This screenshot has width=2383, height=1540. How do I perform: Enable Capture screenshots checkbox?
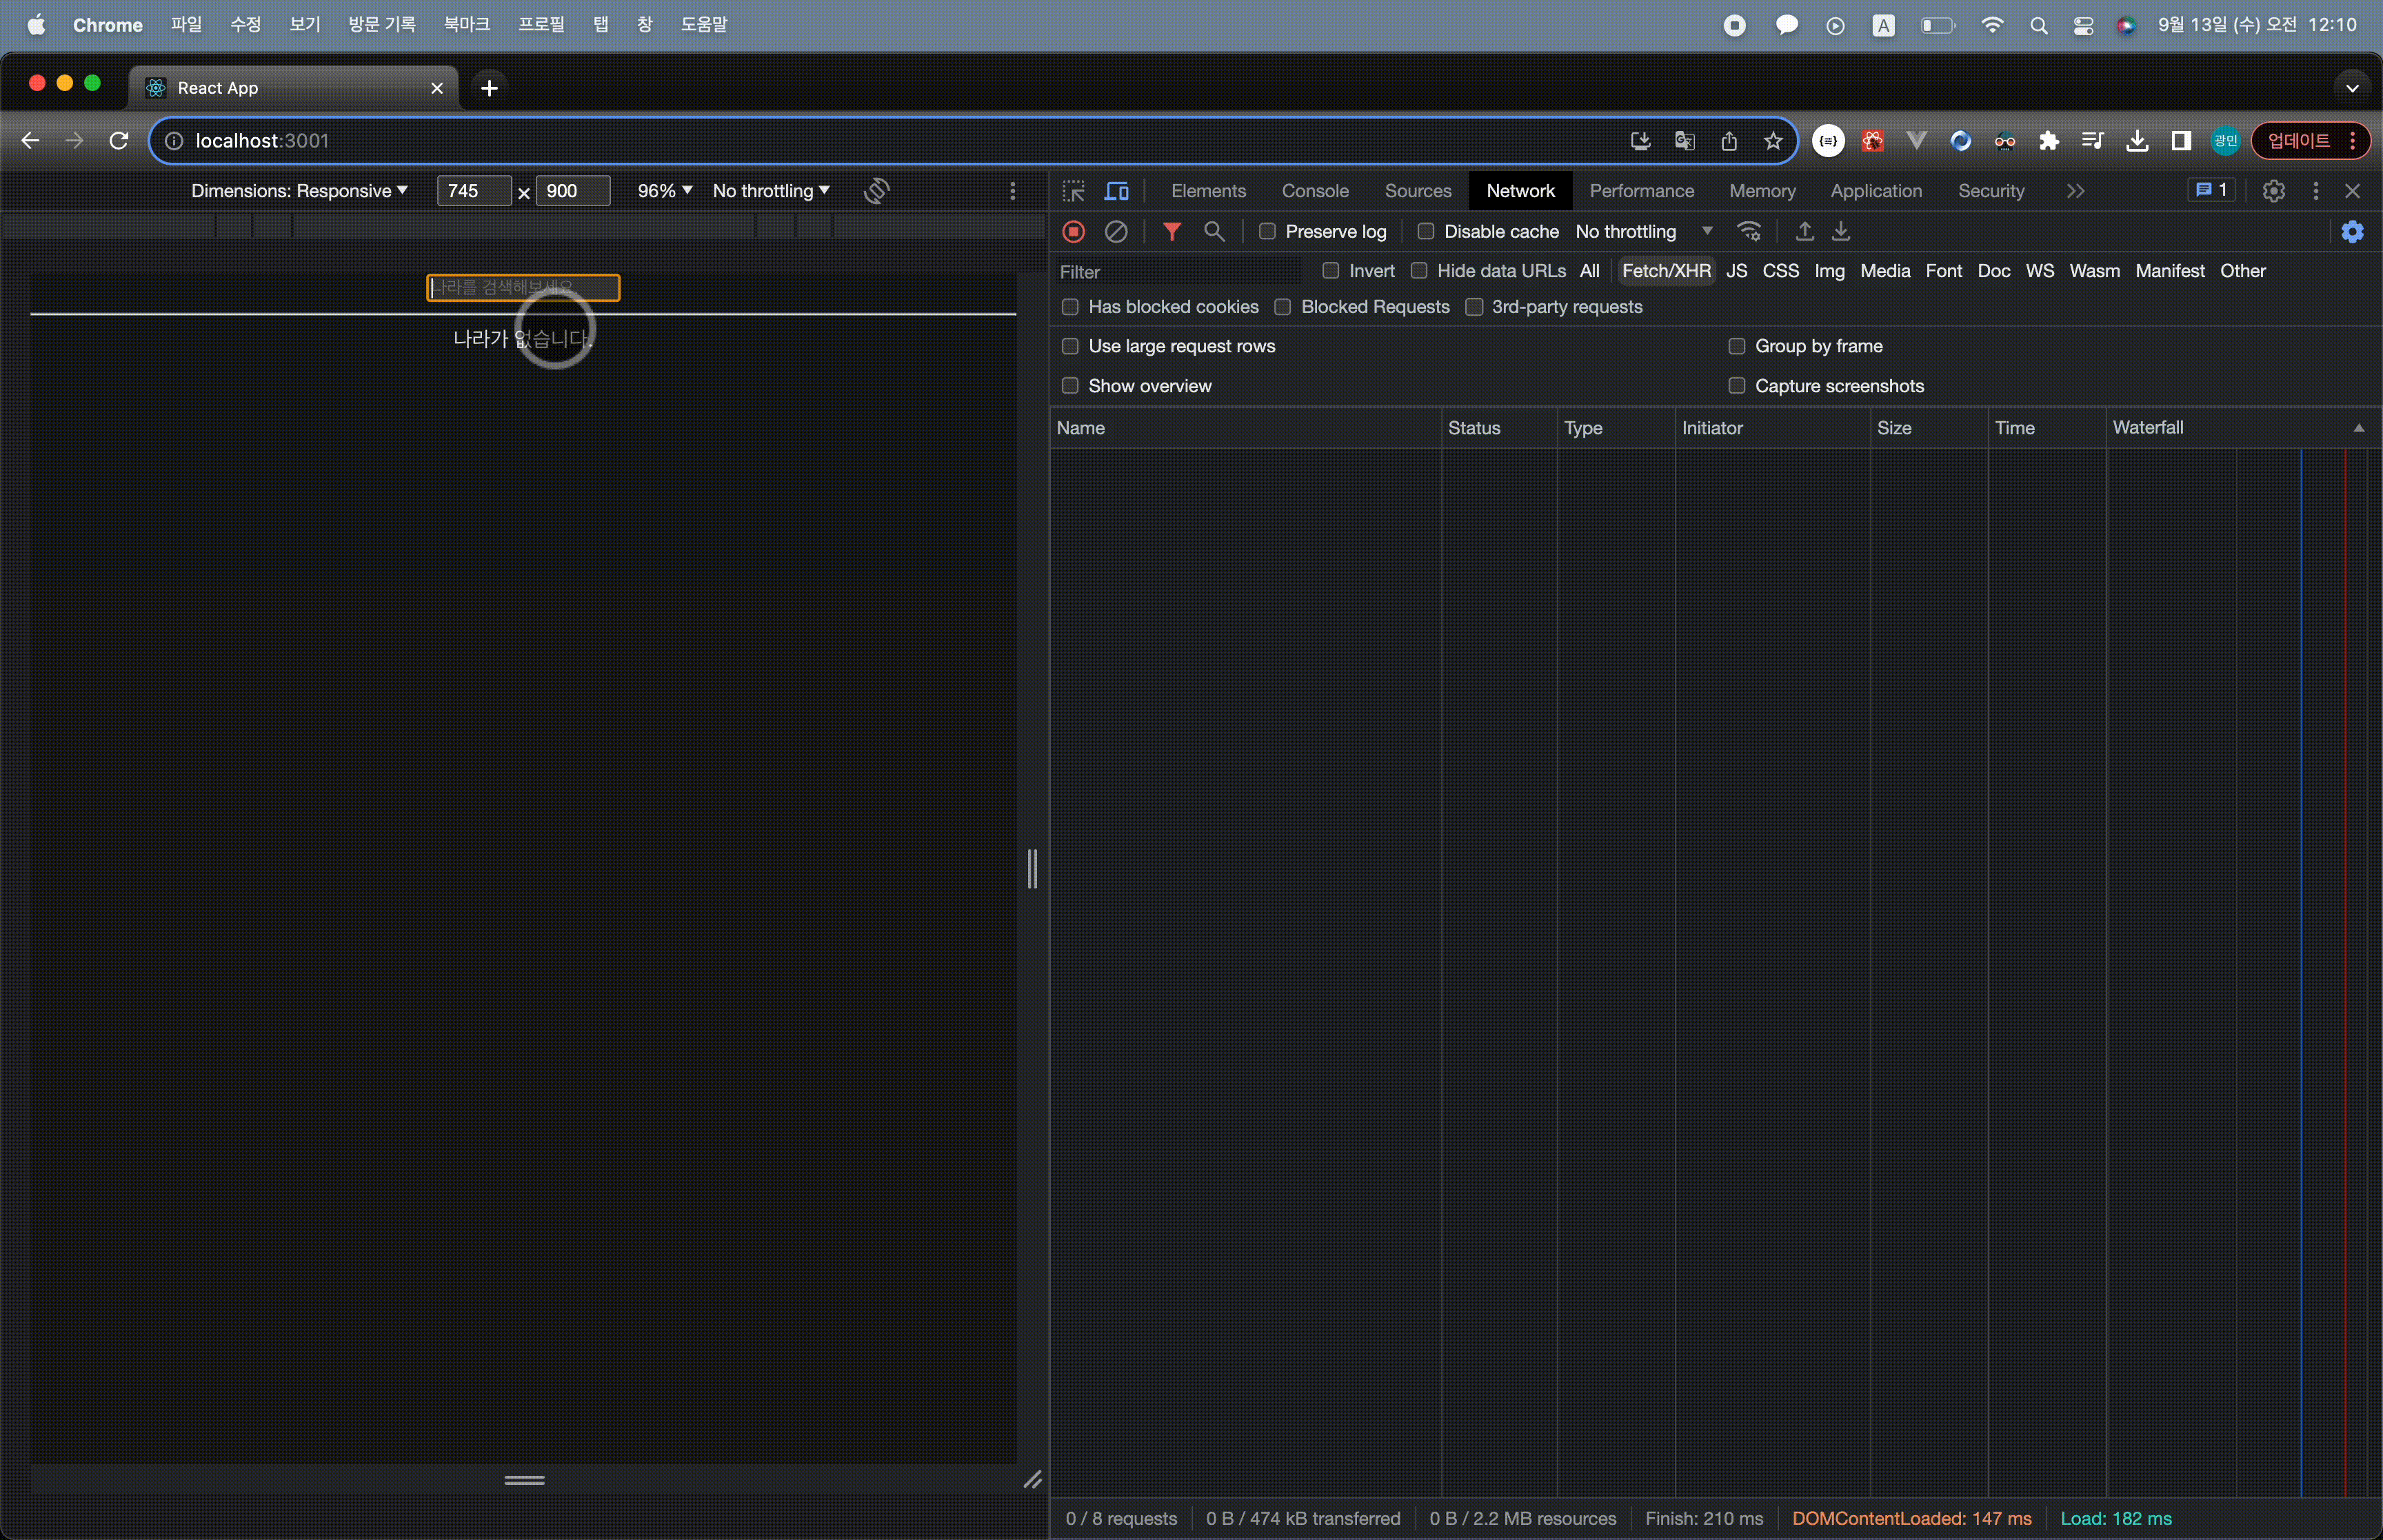1737,386
